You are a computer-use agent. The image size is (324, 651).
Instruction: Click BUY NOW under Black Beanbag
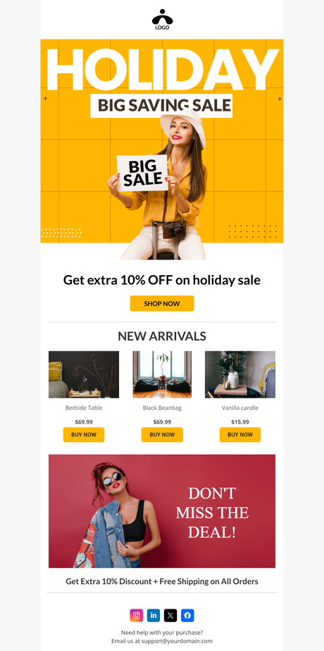[162, 434]
